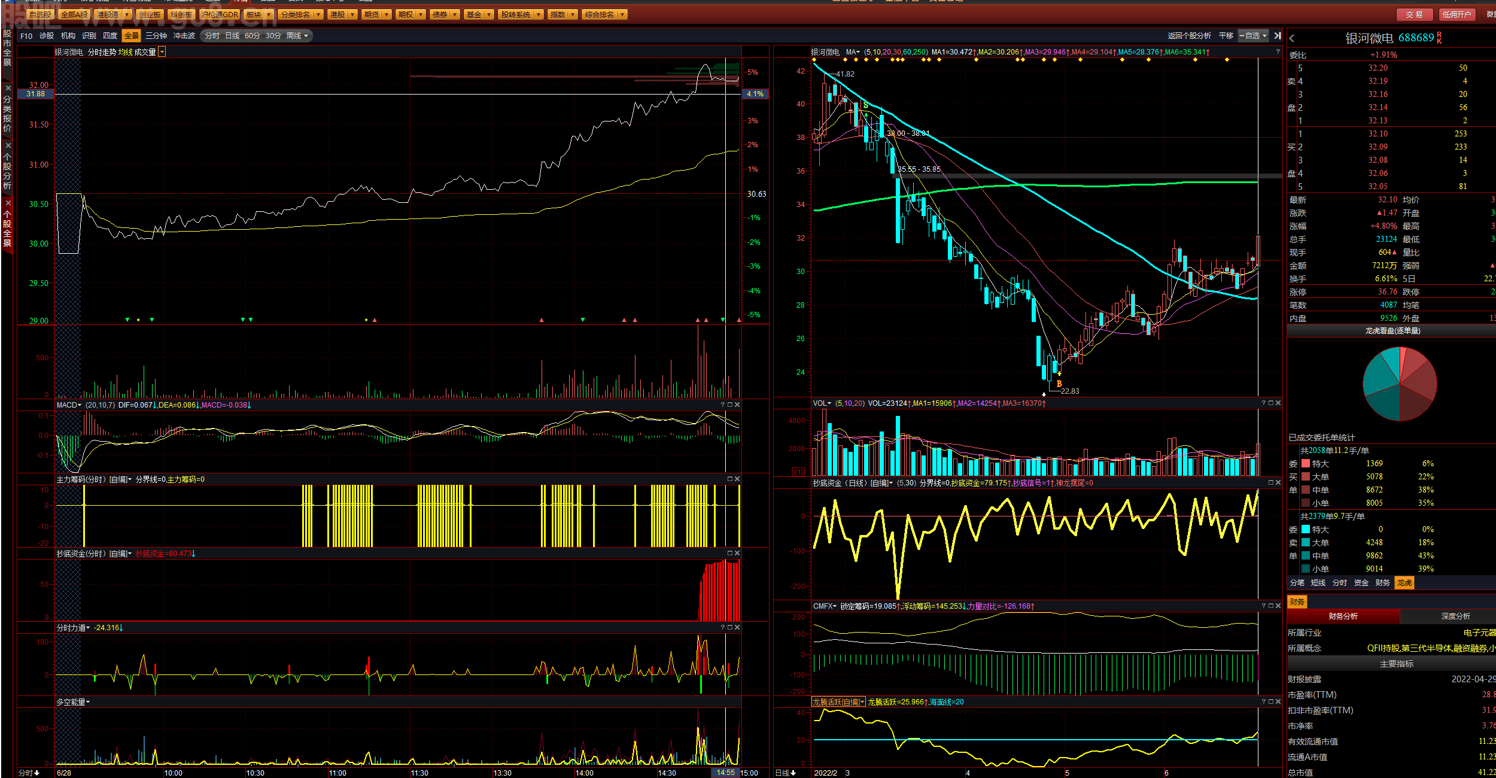
Task: Open the 深度分析 tab
Action: pos(1455,616)
